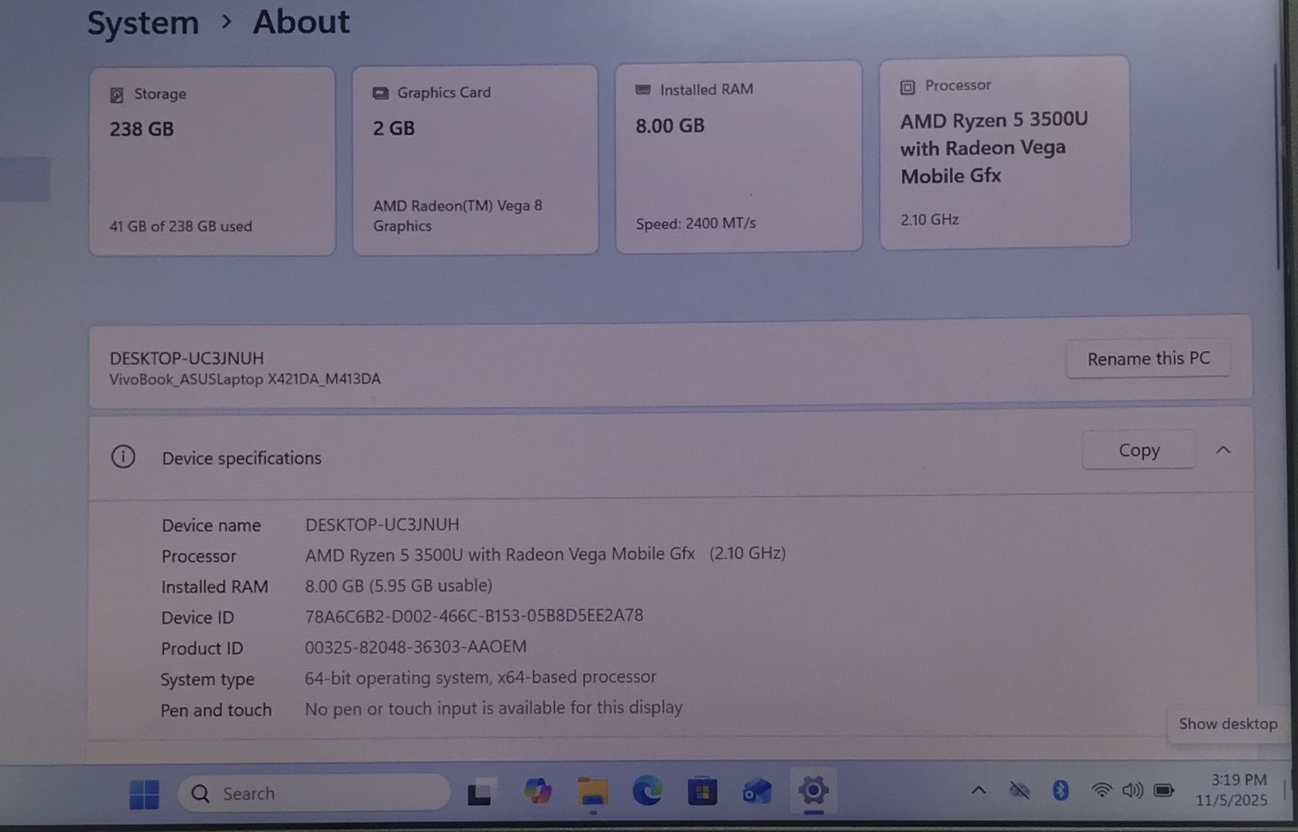This screenshot has width=1298, height=832.
Task: Open the Storage card
Action: [212, 161]
